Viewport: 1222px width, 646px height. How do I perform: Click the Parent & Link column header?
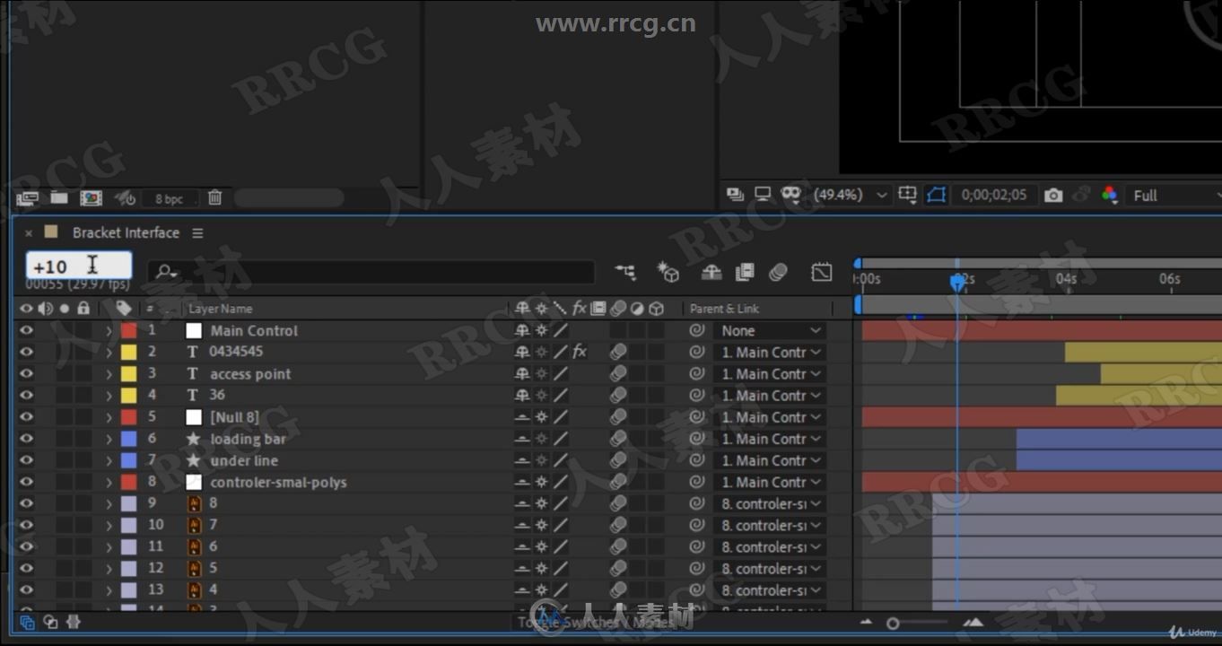[x=724, y=309]
